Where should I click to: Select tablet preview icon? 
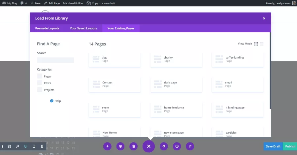pos(34,146)
